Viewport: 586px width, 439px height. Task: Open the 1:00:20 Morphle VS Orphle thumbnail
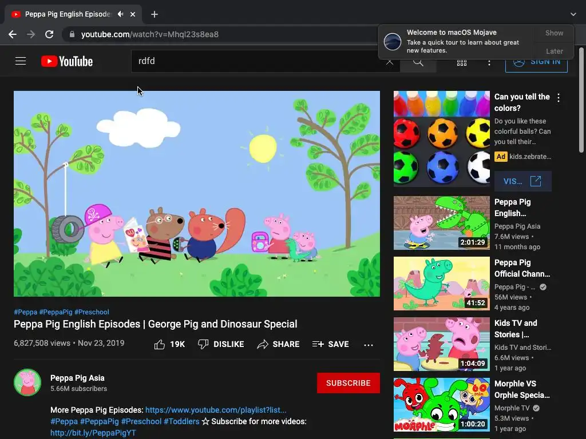pyautogui.click(x=441, y=405)
